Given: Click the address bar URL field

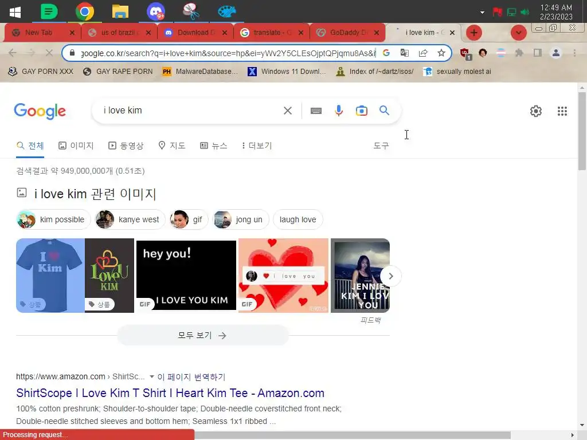Looking at the screenshot, I should pyautogui.click(x=228, y=53).
